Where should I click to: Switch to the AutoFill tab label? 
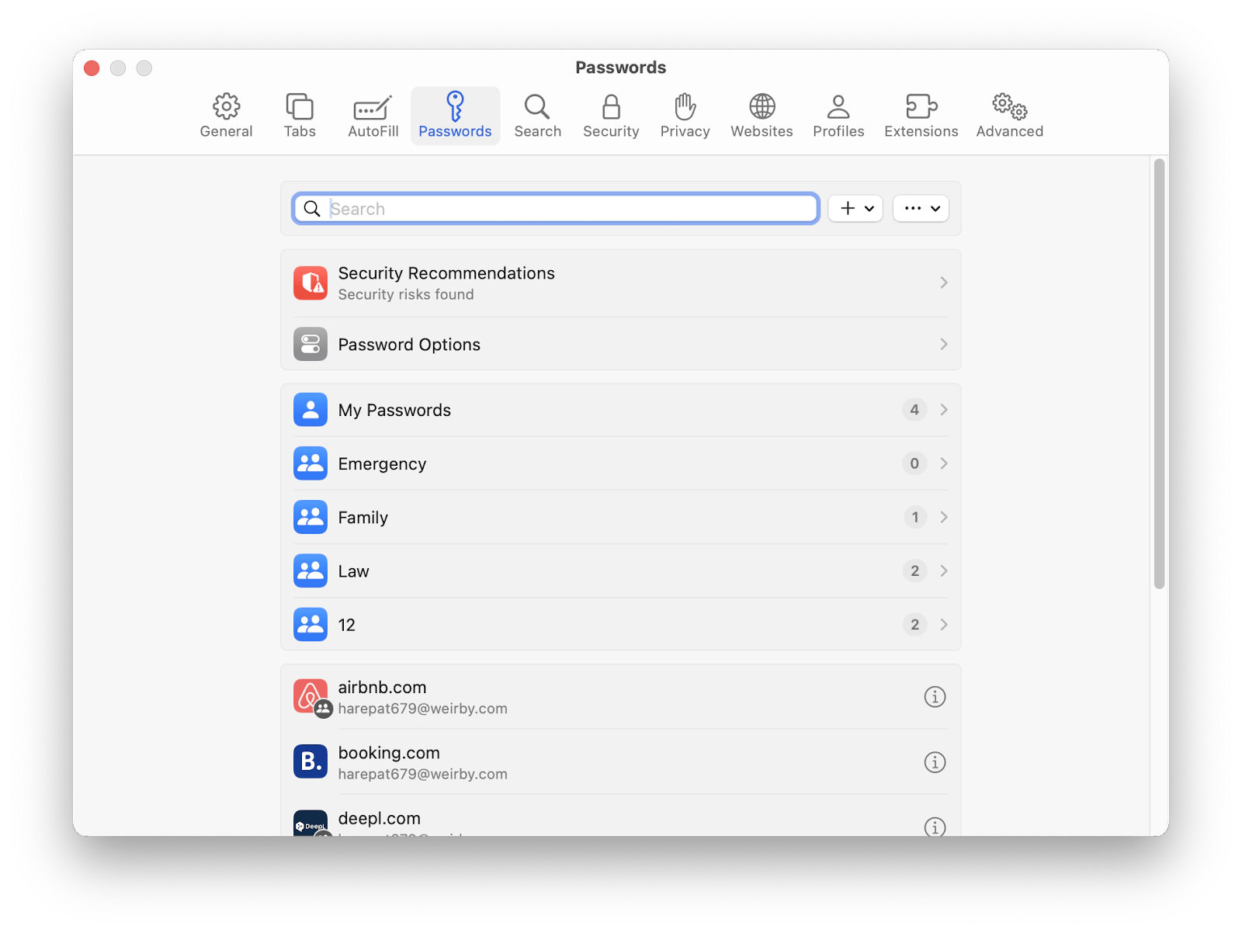[373, 131]
